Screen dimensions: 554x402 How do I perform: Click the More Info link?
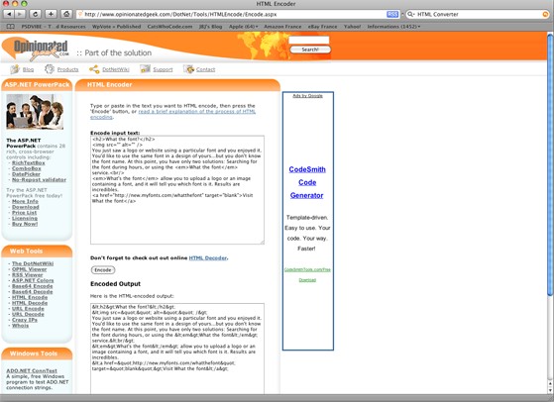(x=25, y=201)
